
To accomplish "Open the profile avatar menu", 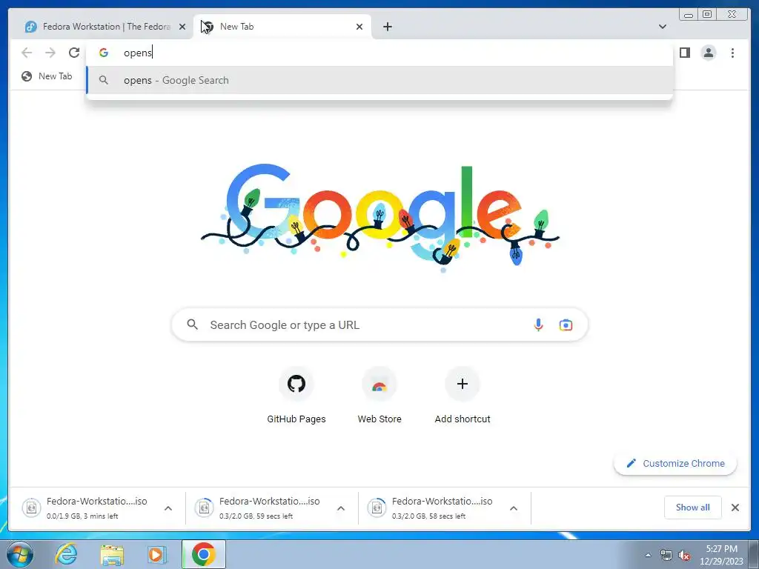I will [x=708, y=53].
